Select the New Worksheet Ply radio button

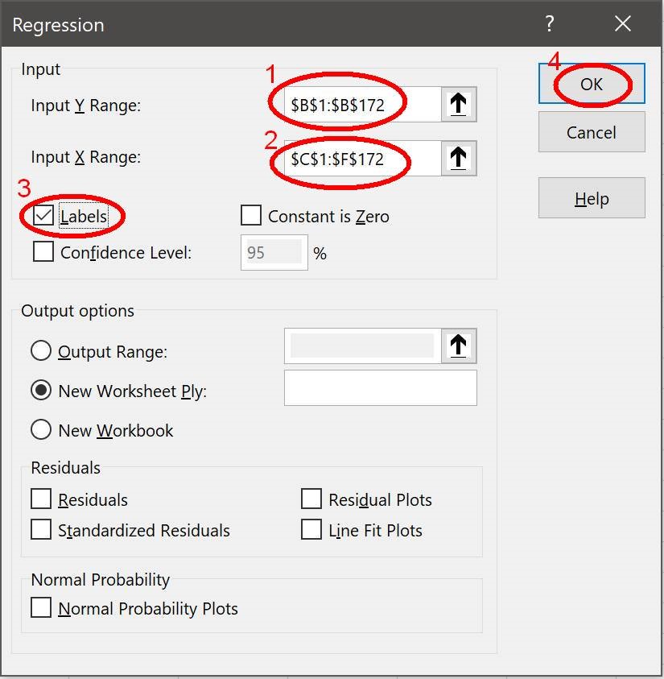coord(41,391)
